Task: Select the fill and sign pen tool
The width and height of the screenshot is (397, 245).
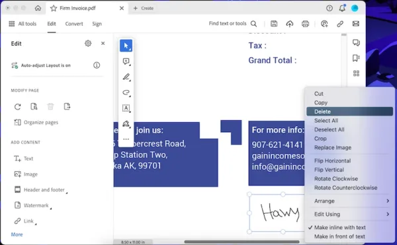Action: (x=126, y=123)
